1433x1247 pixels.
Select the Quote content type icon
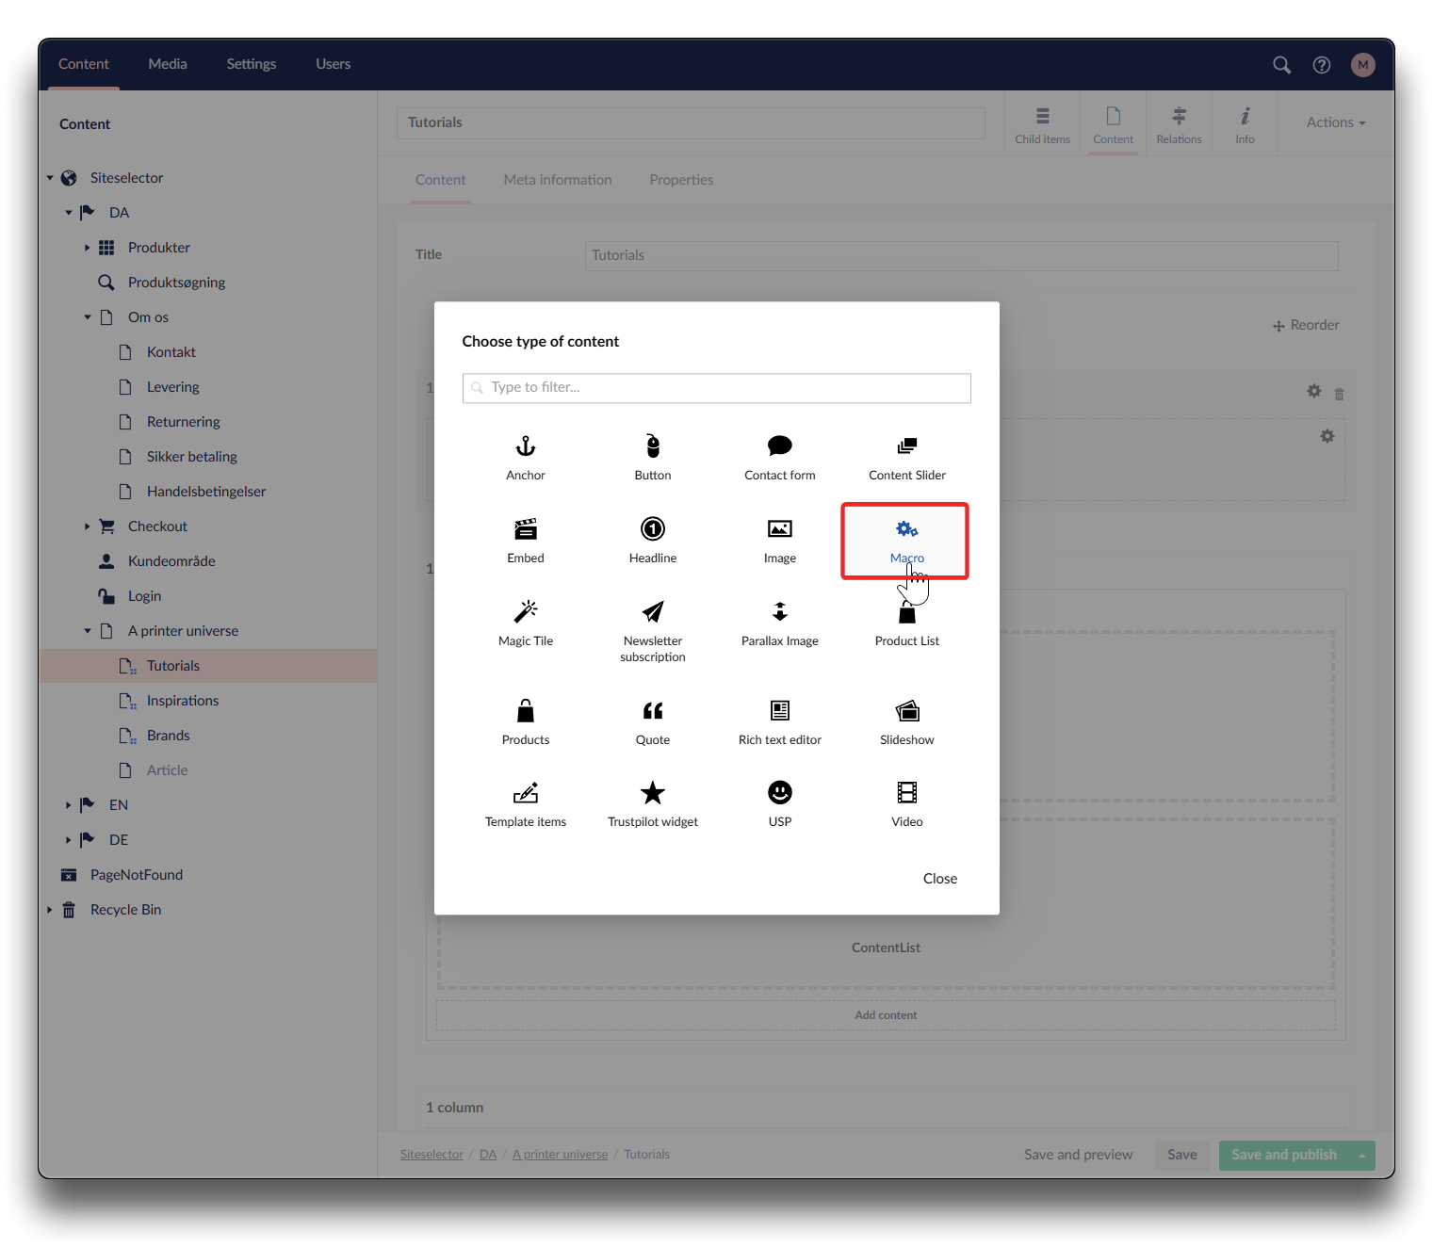tap(653, 711)
